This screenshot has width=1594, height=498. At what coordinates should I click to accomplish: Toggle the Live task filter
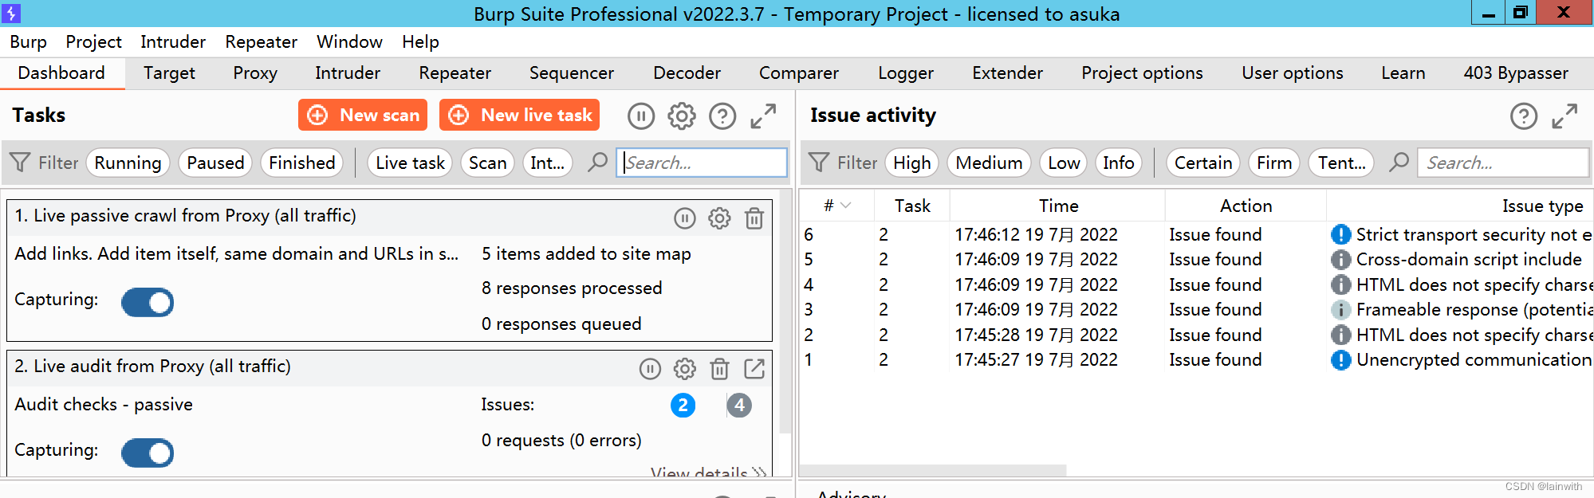pyautogui.click(x=410, y=163)
